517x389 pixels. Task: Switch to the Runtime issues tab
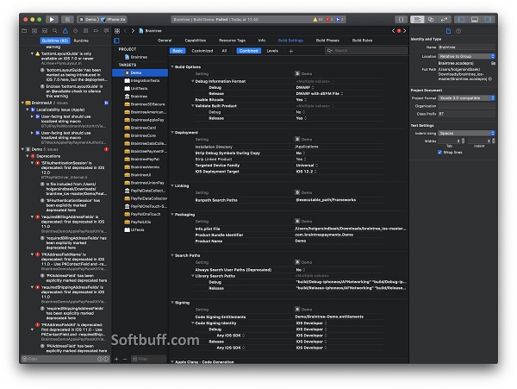pos(81,41)
